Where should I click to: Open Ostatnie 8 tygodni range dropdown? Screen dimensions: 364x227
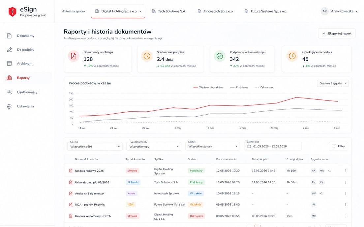point(333,83)
